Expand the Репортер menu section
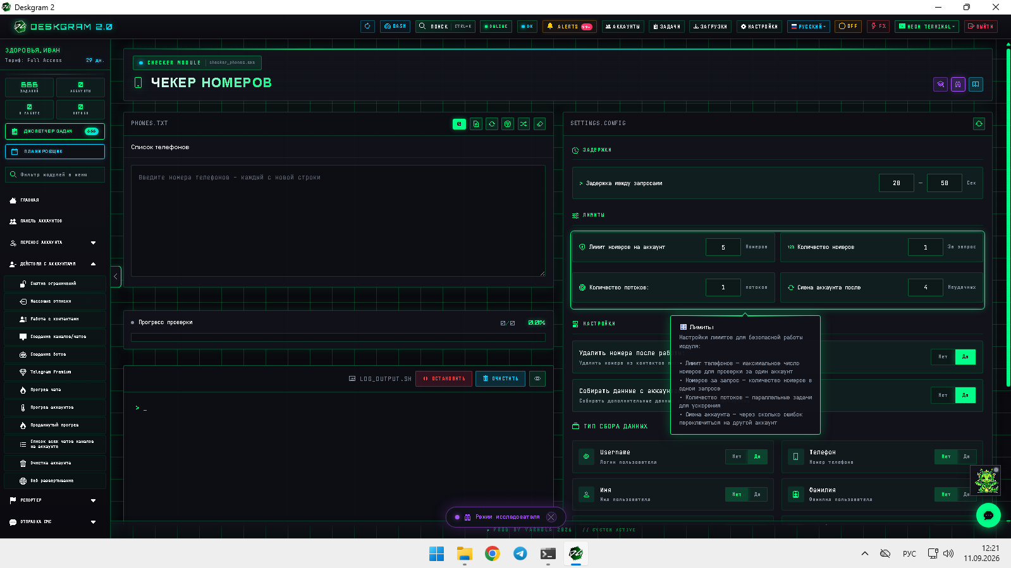The image size is (1011, 568). [x=53, y=500]
